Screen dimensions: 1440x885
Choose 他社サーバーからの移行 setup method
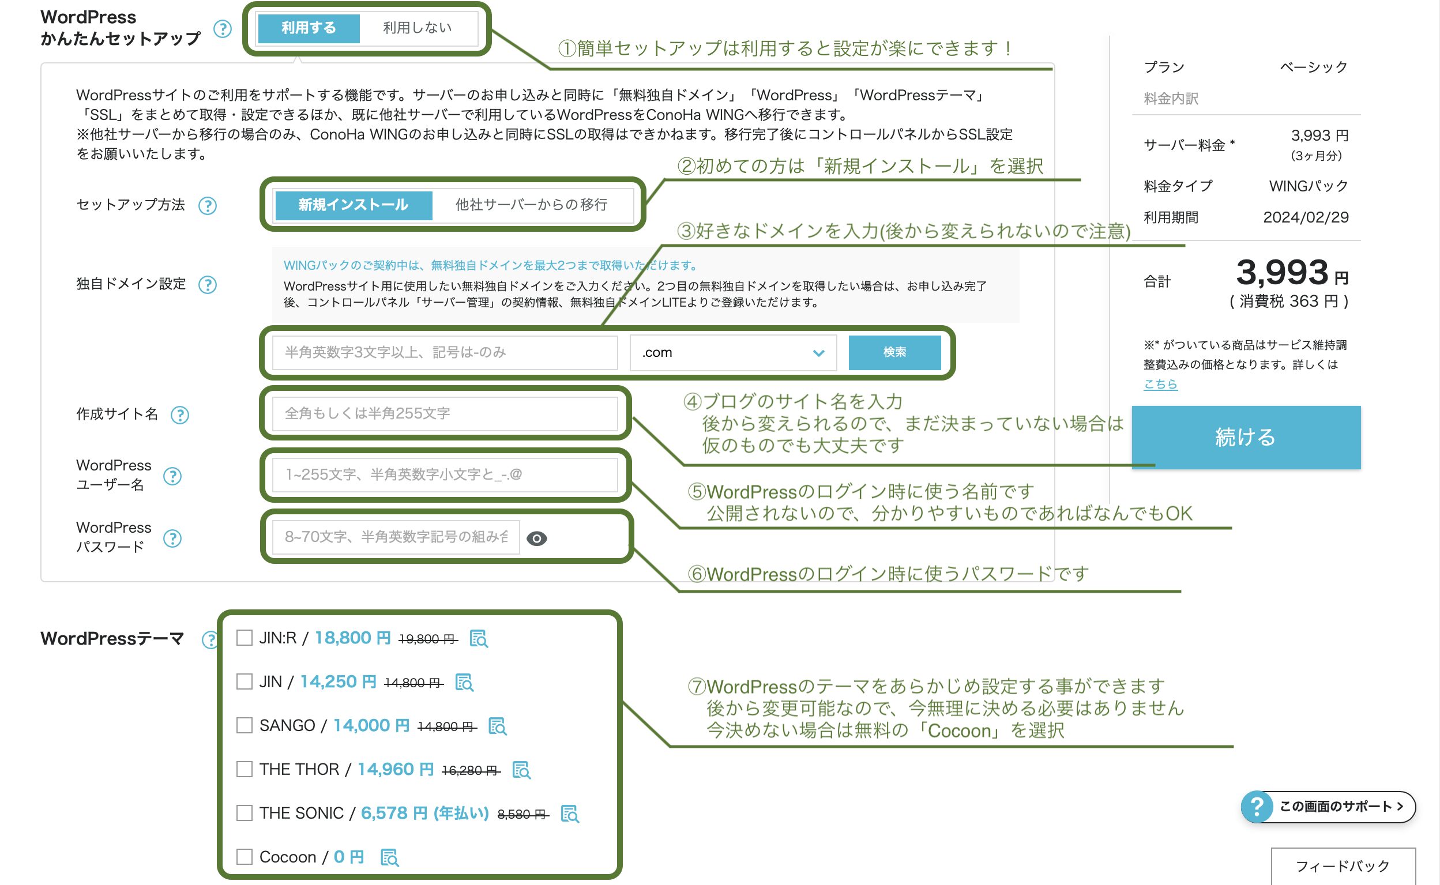pos(532,205)
